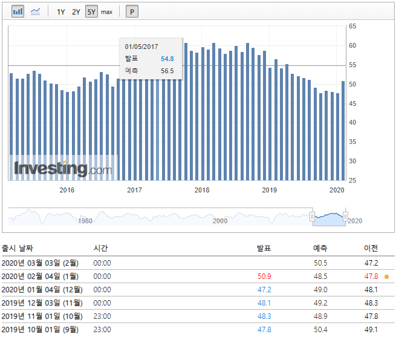Click the red 47.8 previous value
396x337 pixels.
click(371, 276)
